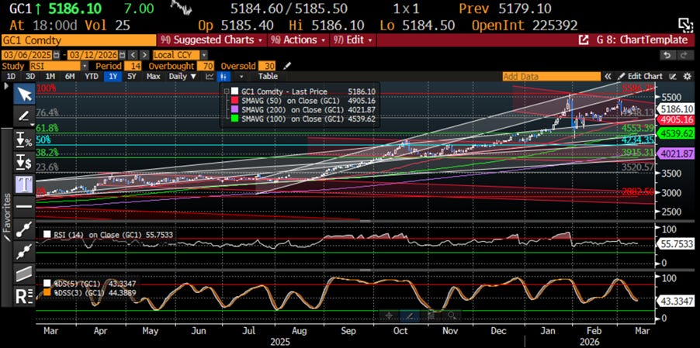Open the Edit dropdown menu
700x348 pixels.
pyautogui.click(x=352, y=40)
